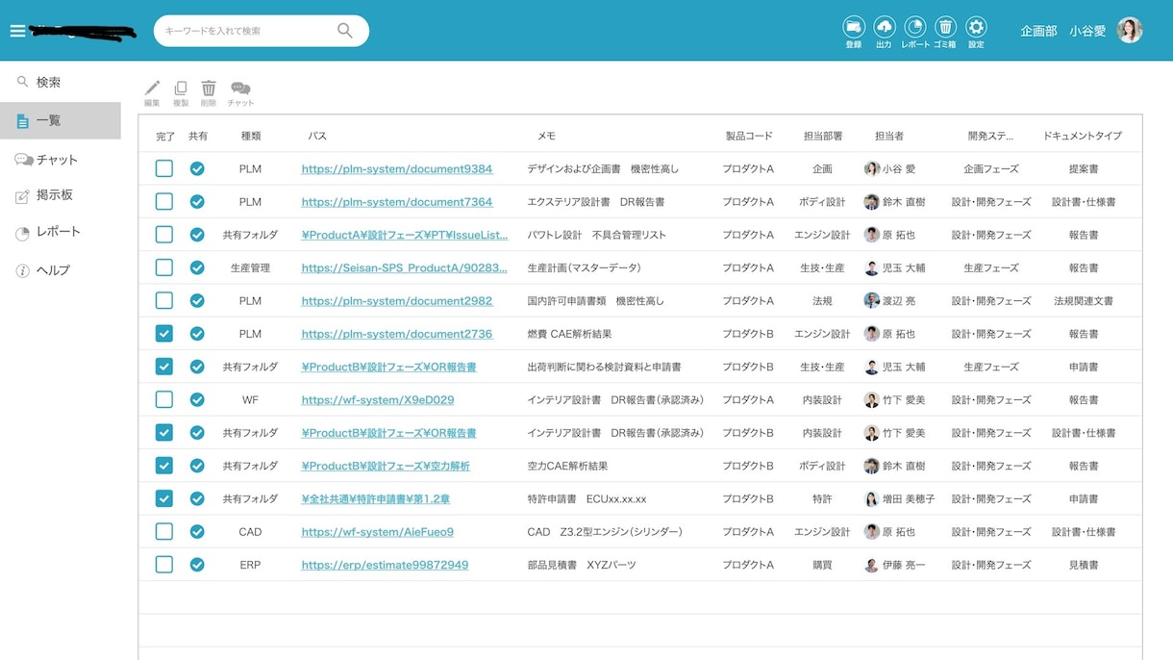The image size is (1173, 660).
Task: Open link erp/estimate99872949
Action: pos(385,565)
